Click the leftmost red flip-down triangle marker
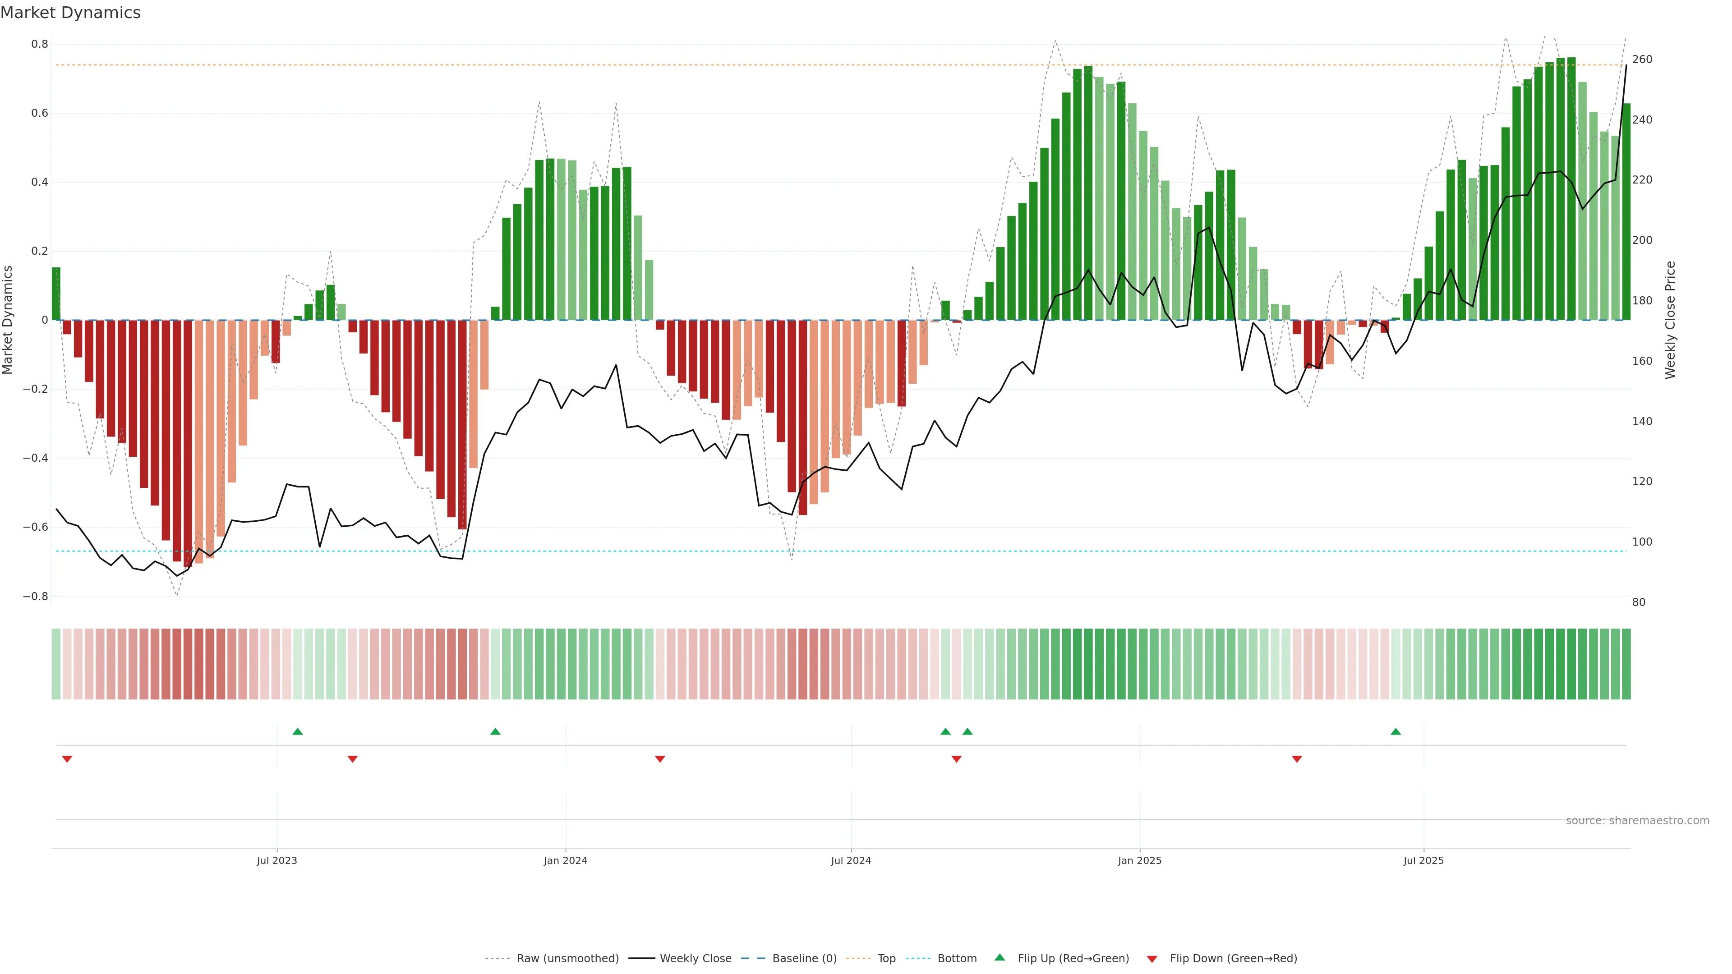 coord(67,759)
